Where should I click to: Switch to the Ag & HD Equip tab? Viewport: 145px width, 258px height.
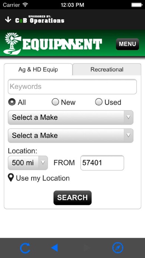point(38,69)
